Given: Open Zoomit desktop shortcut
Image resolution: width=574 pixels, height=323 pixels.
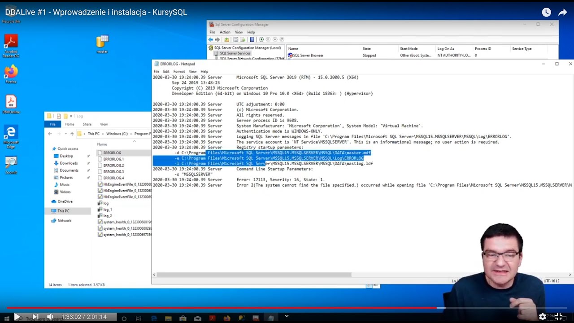Looking at the screenshot, I should click(11, 165).
